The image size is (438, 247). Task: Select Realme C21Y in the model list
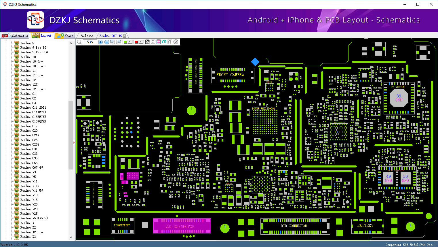[30, 135]
